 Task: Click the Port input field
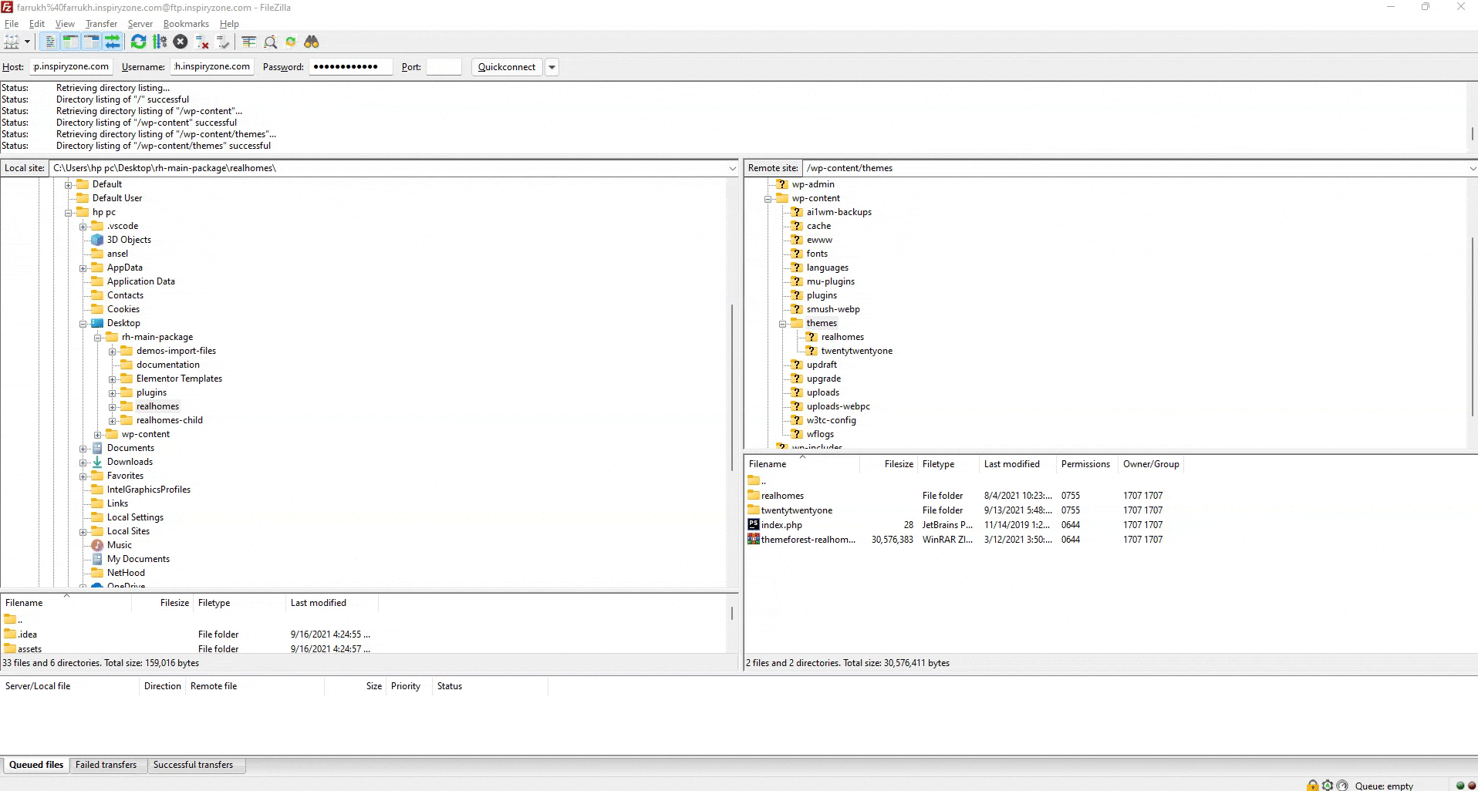444,67
